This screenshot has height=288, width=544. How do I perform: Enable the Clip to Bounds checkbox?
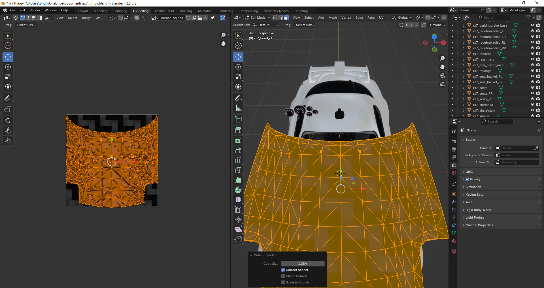(283, 276)
